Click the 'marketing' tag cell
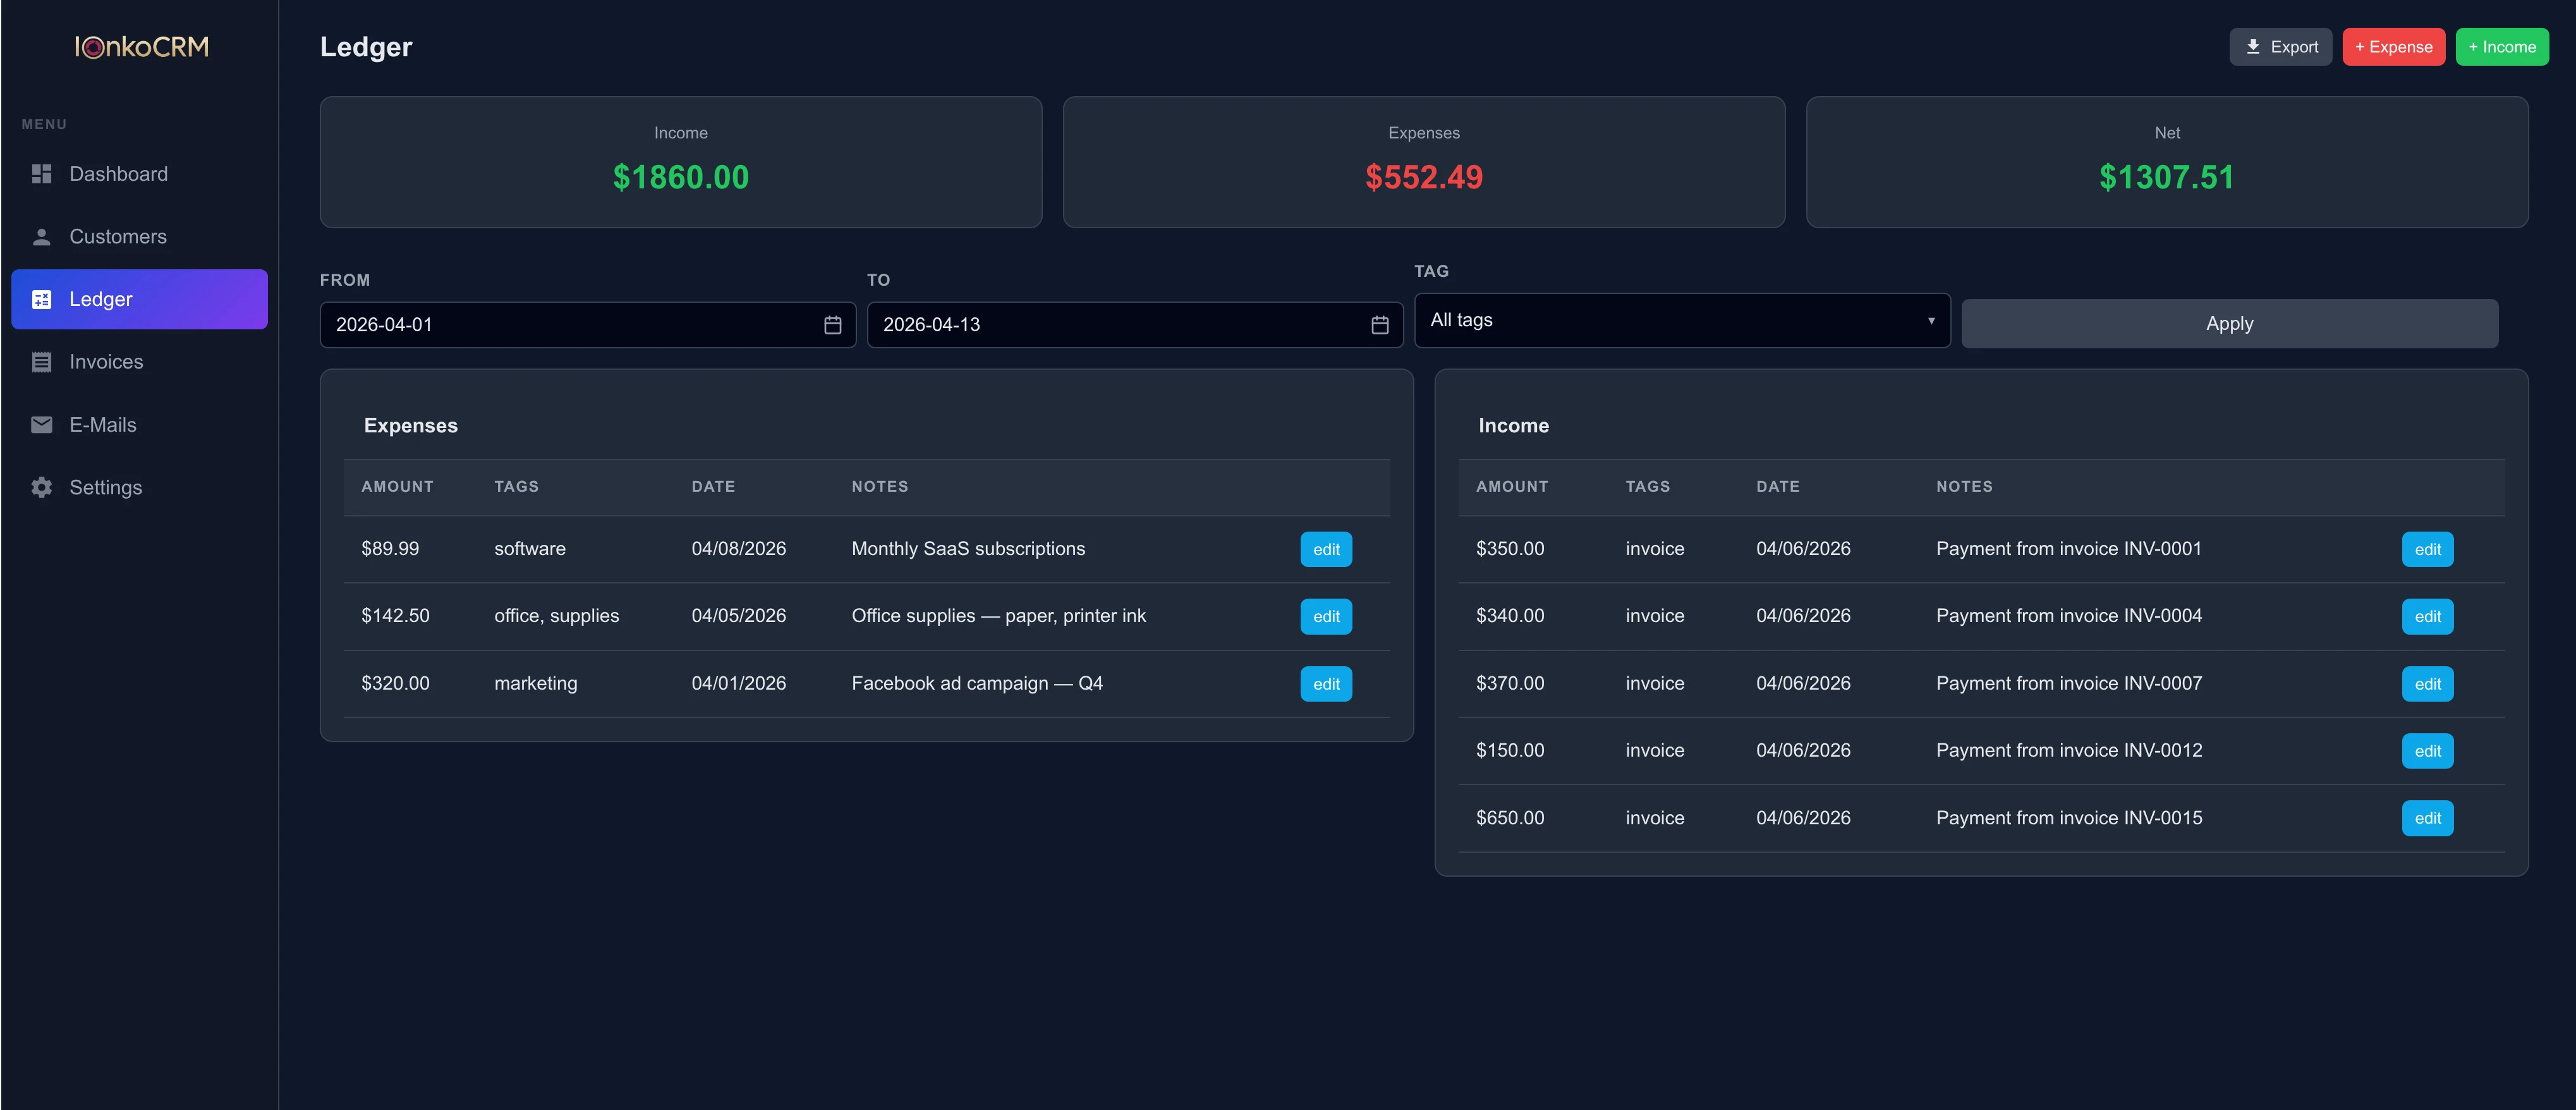The width and height of the screenshot is (2576, 1110). coord(535,683)
